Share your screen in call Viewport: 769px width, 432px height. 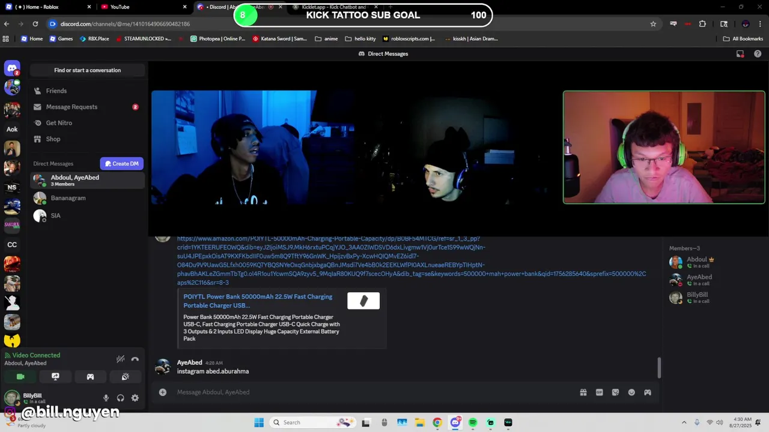[55, 377]
